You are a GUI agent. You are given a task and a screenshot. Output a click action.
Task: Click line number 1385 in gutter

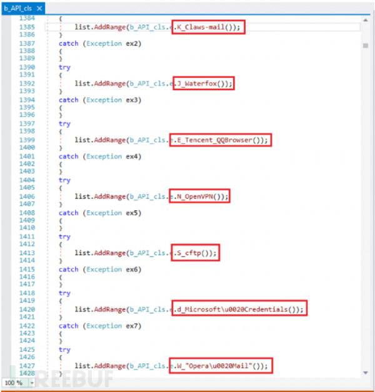(x=27, y=27)
